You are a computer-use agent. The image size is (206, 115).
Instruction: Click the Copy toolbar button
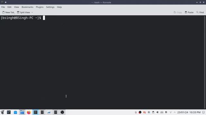tap(178, 12)
